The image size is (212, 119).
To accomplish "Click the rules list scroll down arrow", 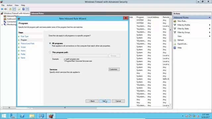I will coord(170,105).
